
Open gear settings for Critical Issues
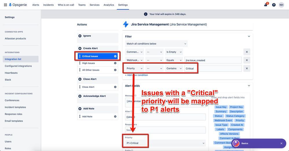click(115, 56)
